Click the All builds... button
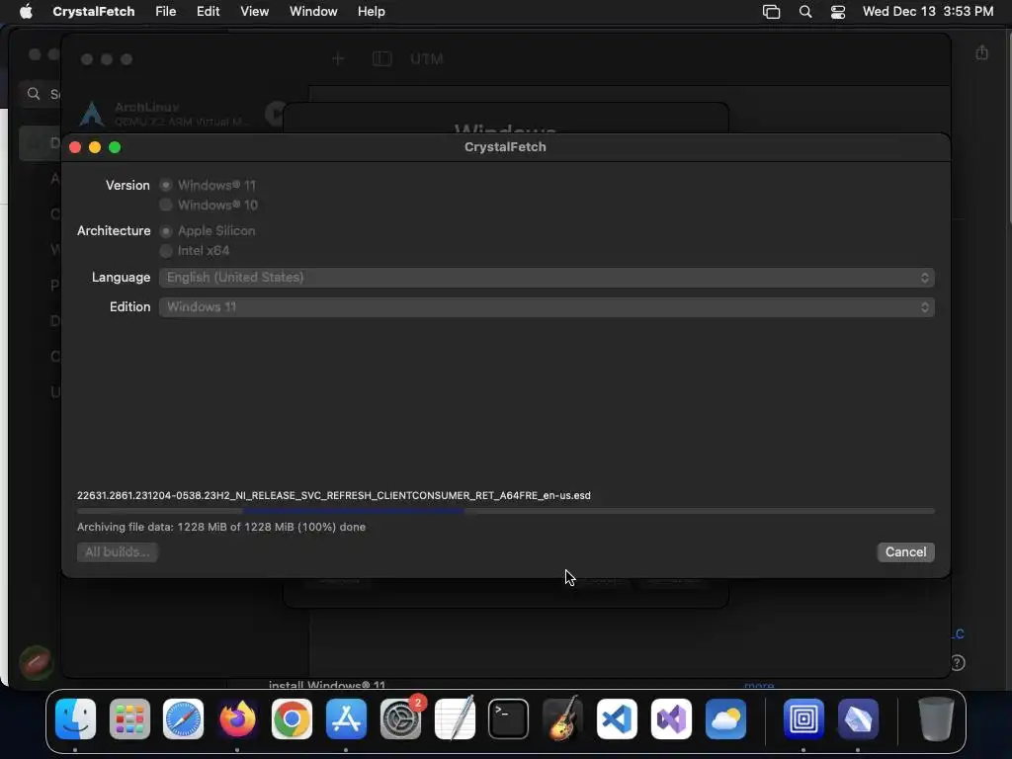The image size is (1012, 759). 118,551
